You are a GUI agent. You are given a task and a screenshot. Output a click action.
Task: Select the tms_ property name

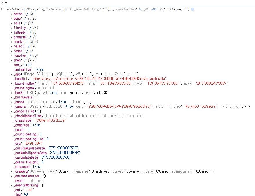pyautogui.click(x=17, y=65)
